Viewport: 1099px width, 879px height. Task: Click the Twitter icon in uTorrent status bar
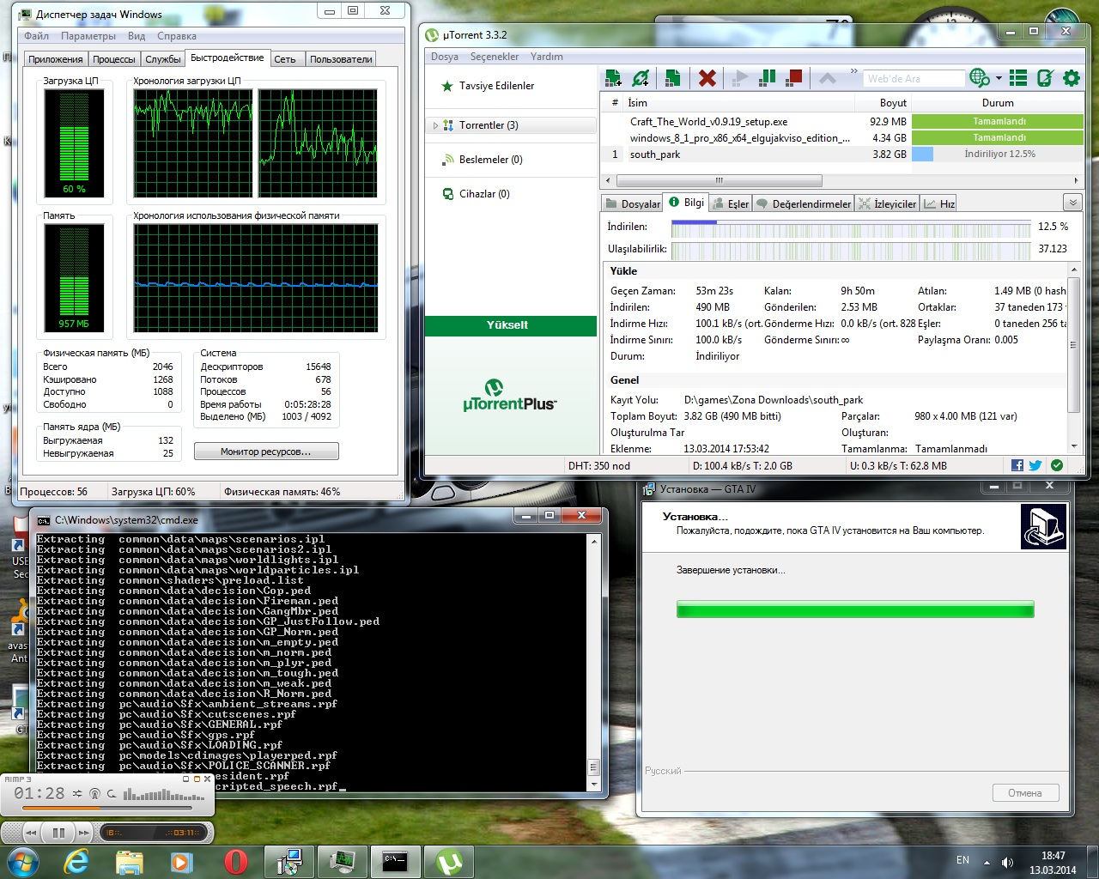click(1035, 465)
